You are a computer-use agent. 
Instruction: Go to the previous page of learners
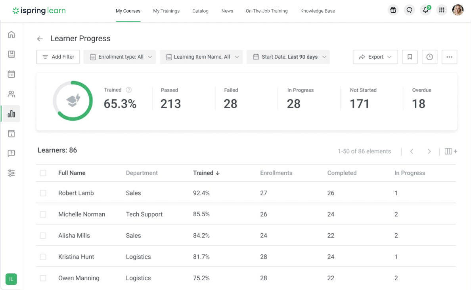[x=412, y=152]
